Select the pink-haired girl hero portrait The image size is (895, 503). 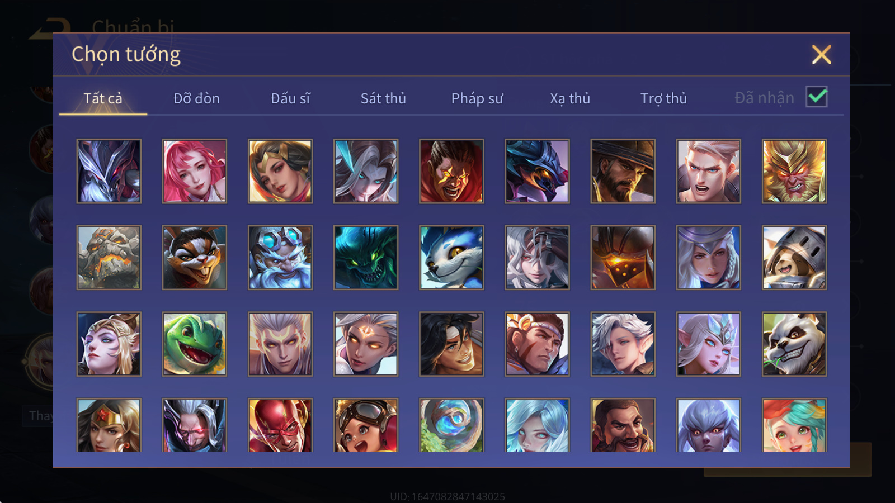[195, 171]
